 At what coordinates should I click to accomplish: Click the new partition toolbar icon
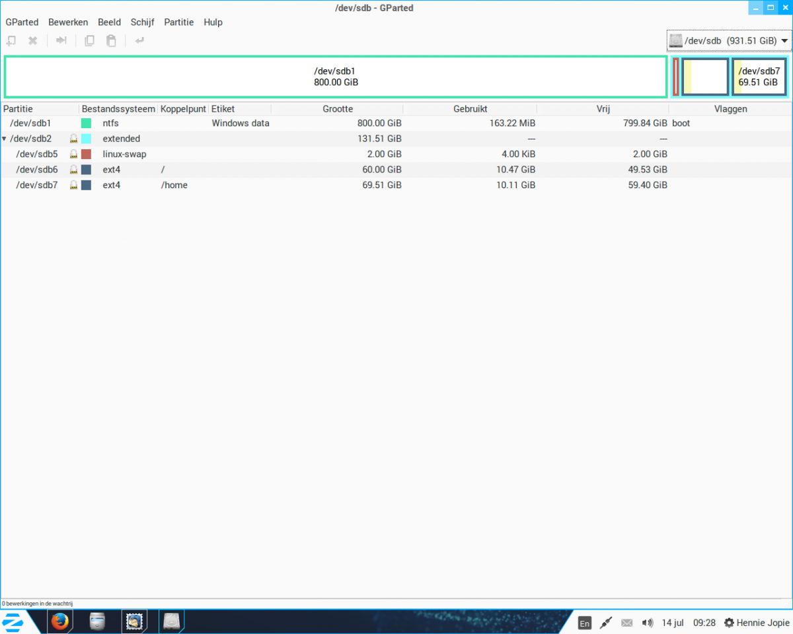tap(11, 41)
